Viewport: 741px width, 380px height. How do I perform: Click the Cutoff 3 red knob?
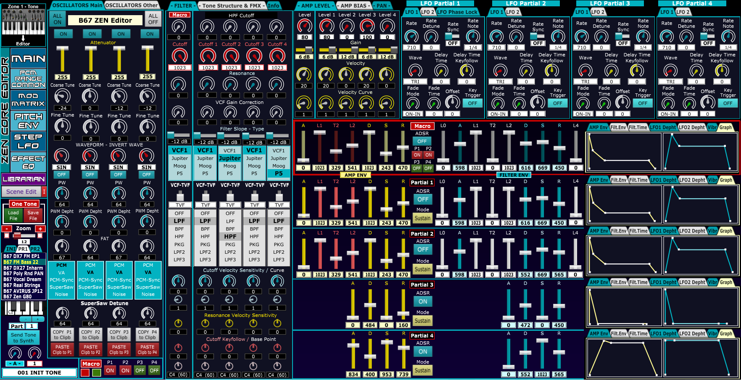point(254,56)
